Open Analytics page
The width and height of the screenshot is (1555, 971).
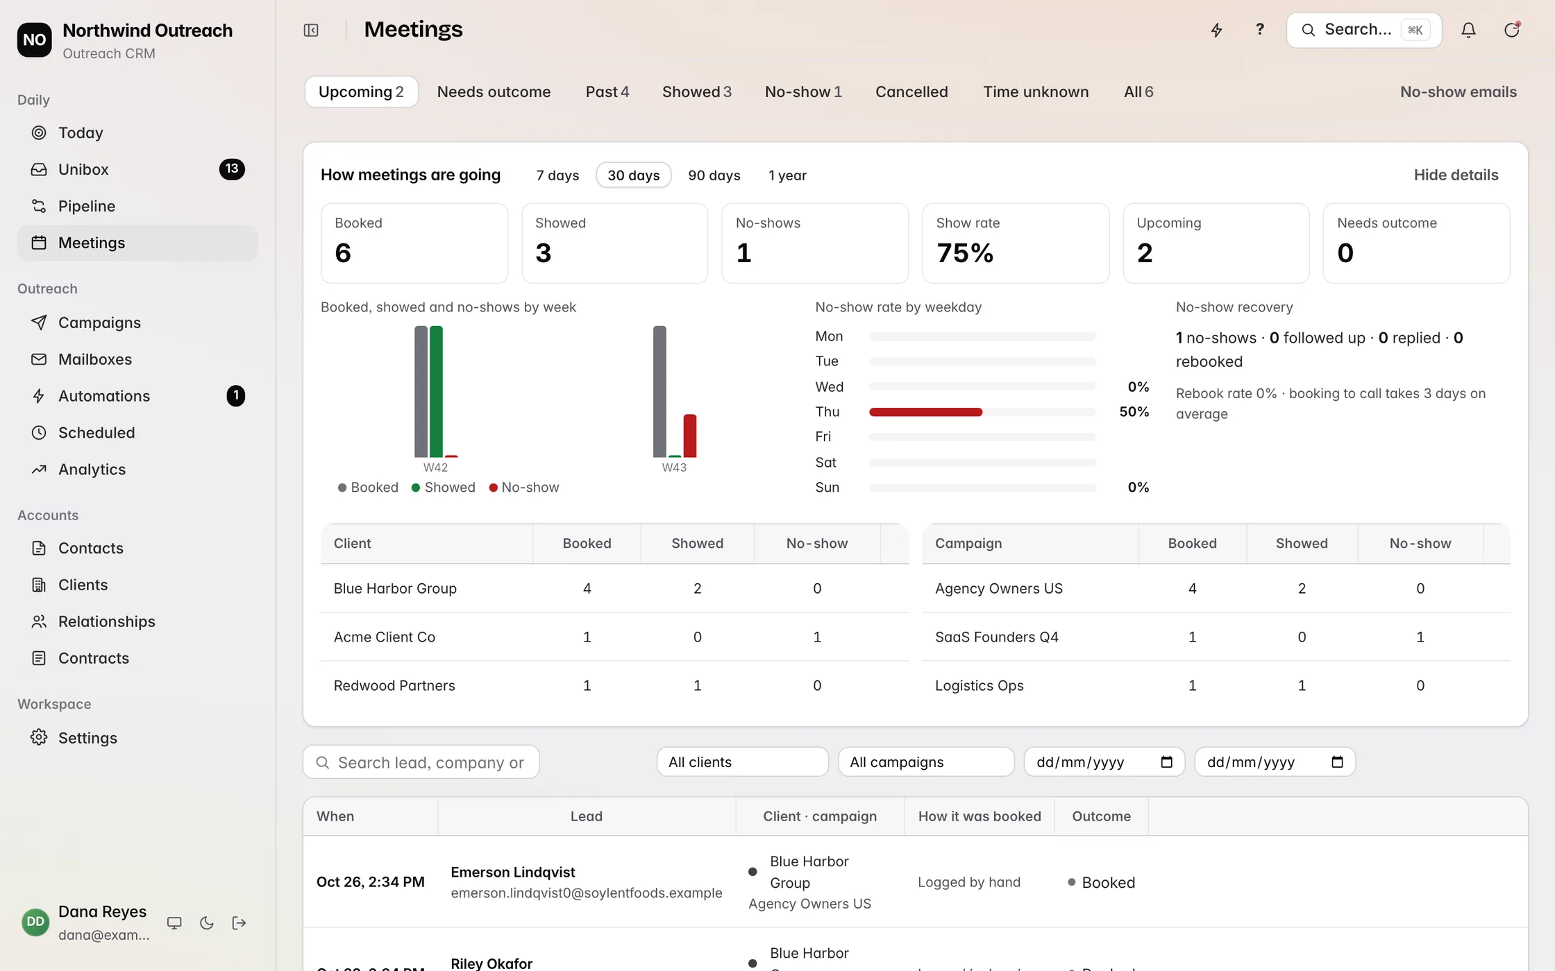[x=137, y=470]
